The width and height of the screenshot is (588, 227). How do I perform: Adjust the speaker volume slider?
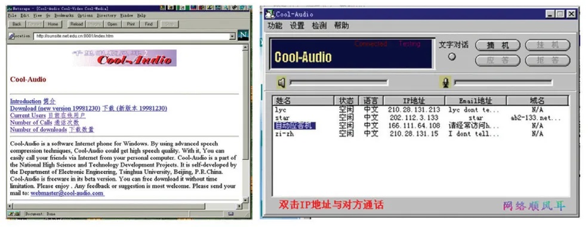[338, 82]
